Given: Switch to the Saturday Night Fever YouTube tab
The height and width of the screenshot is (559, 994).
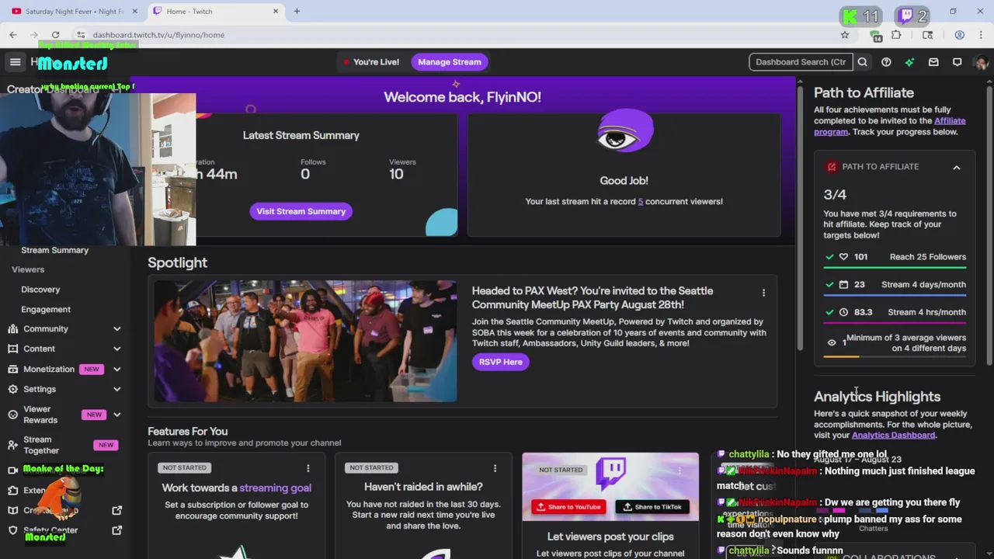Looking at the screenshot, I should click(74, 12).
